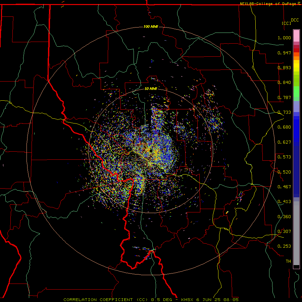This screenshot has height=302, width=302.
Task: Click the 0.947 legend value
Action: coord(284,53)
